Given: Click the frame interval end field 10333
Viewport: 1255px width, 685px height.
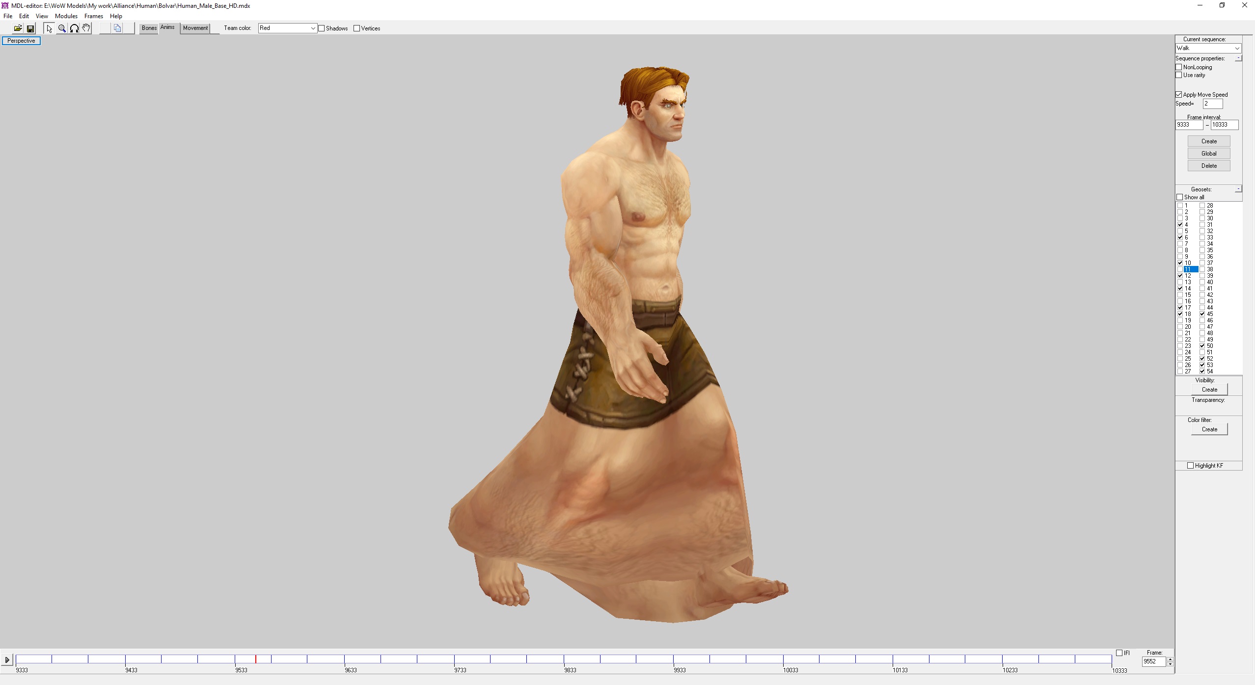Looking at the screenshot, I should coord(1224,125).
